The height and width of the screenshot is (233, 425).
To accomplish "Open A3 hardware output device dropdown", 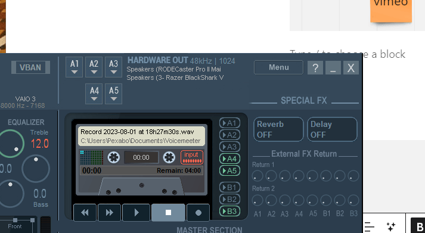I will click(x=114, y=67).
